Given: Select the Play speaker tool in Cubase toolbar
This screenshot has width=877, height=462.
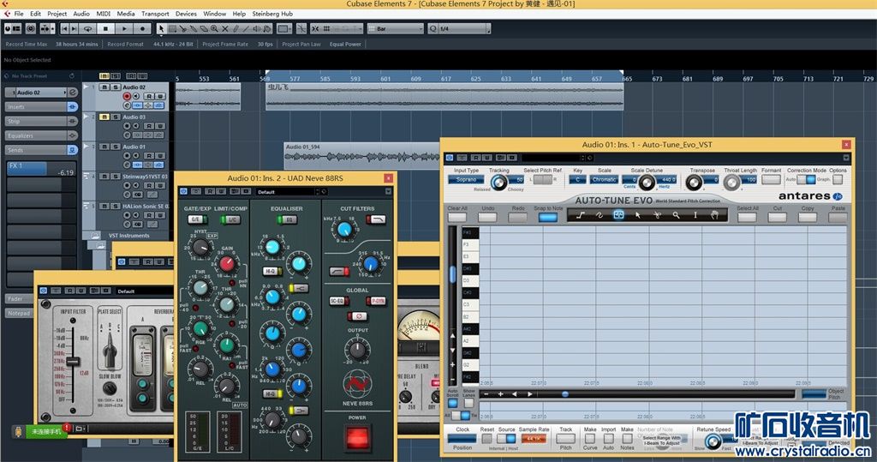Looking at the screenshot, I should [x=257, y=28].
